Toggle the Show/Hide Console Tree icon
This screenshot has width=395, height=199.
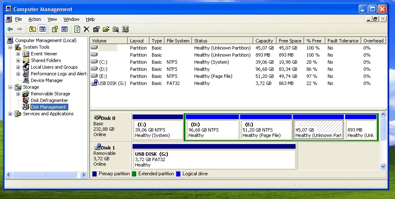(x=42, y=29)
